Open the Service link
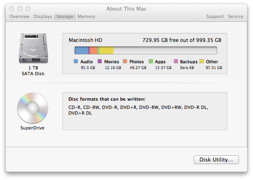 235,16
